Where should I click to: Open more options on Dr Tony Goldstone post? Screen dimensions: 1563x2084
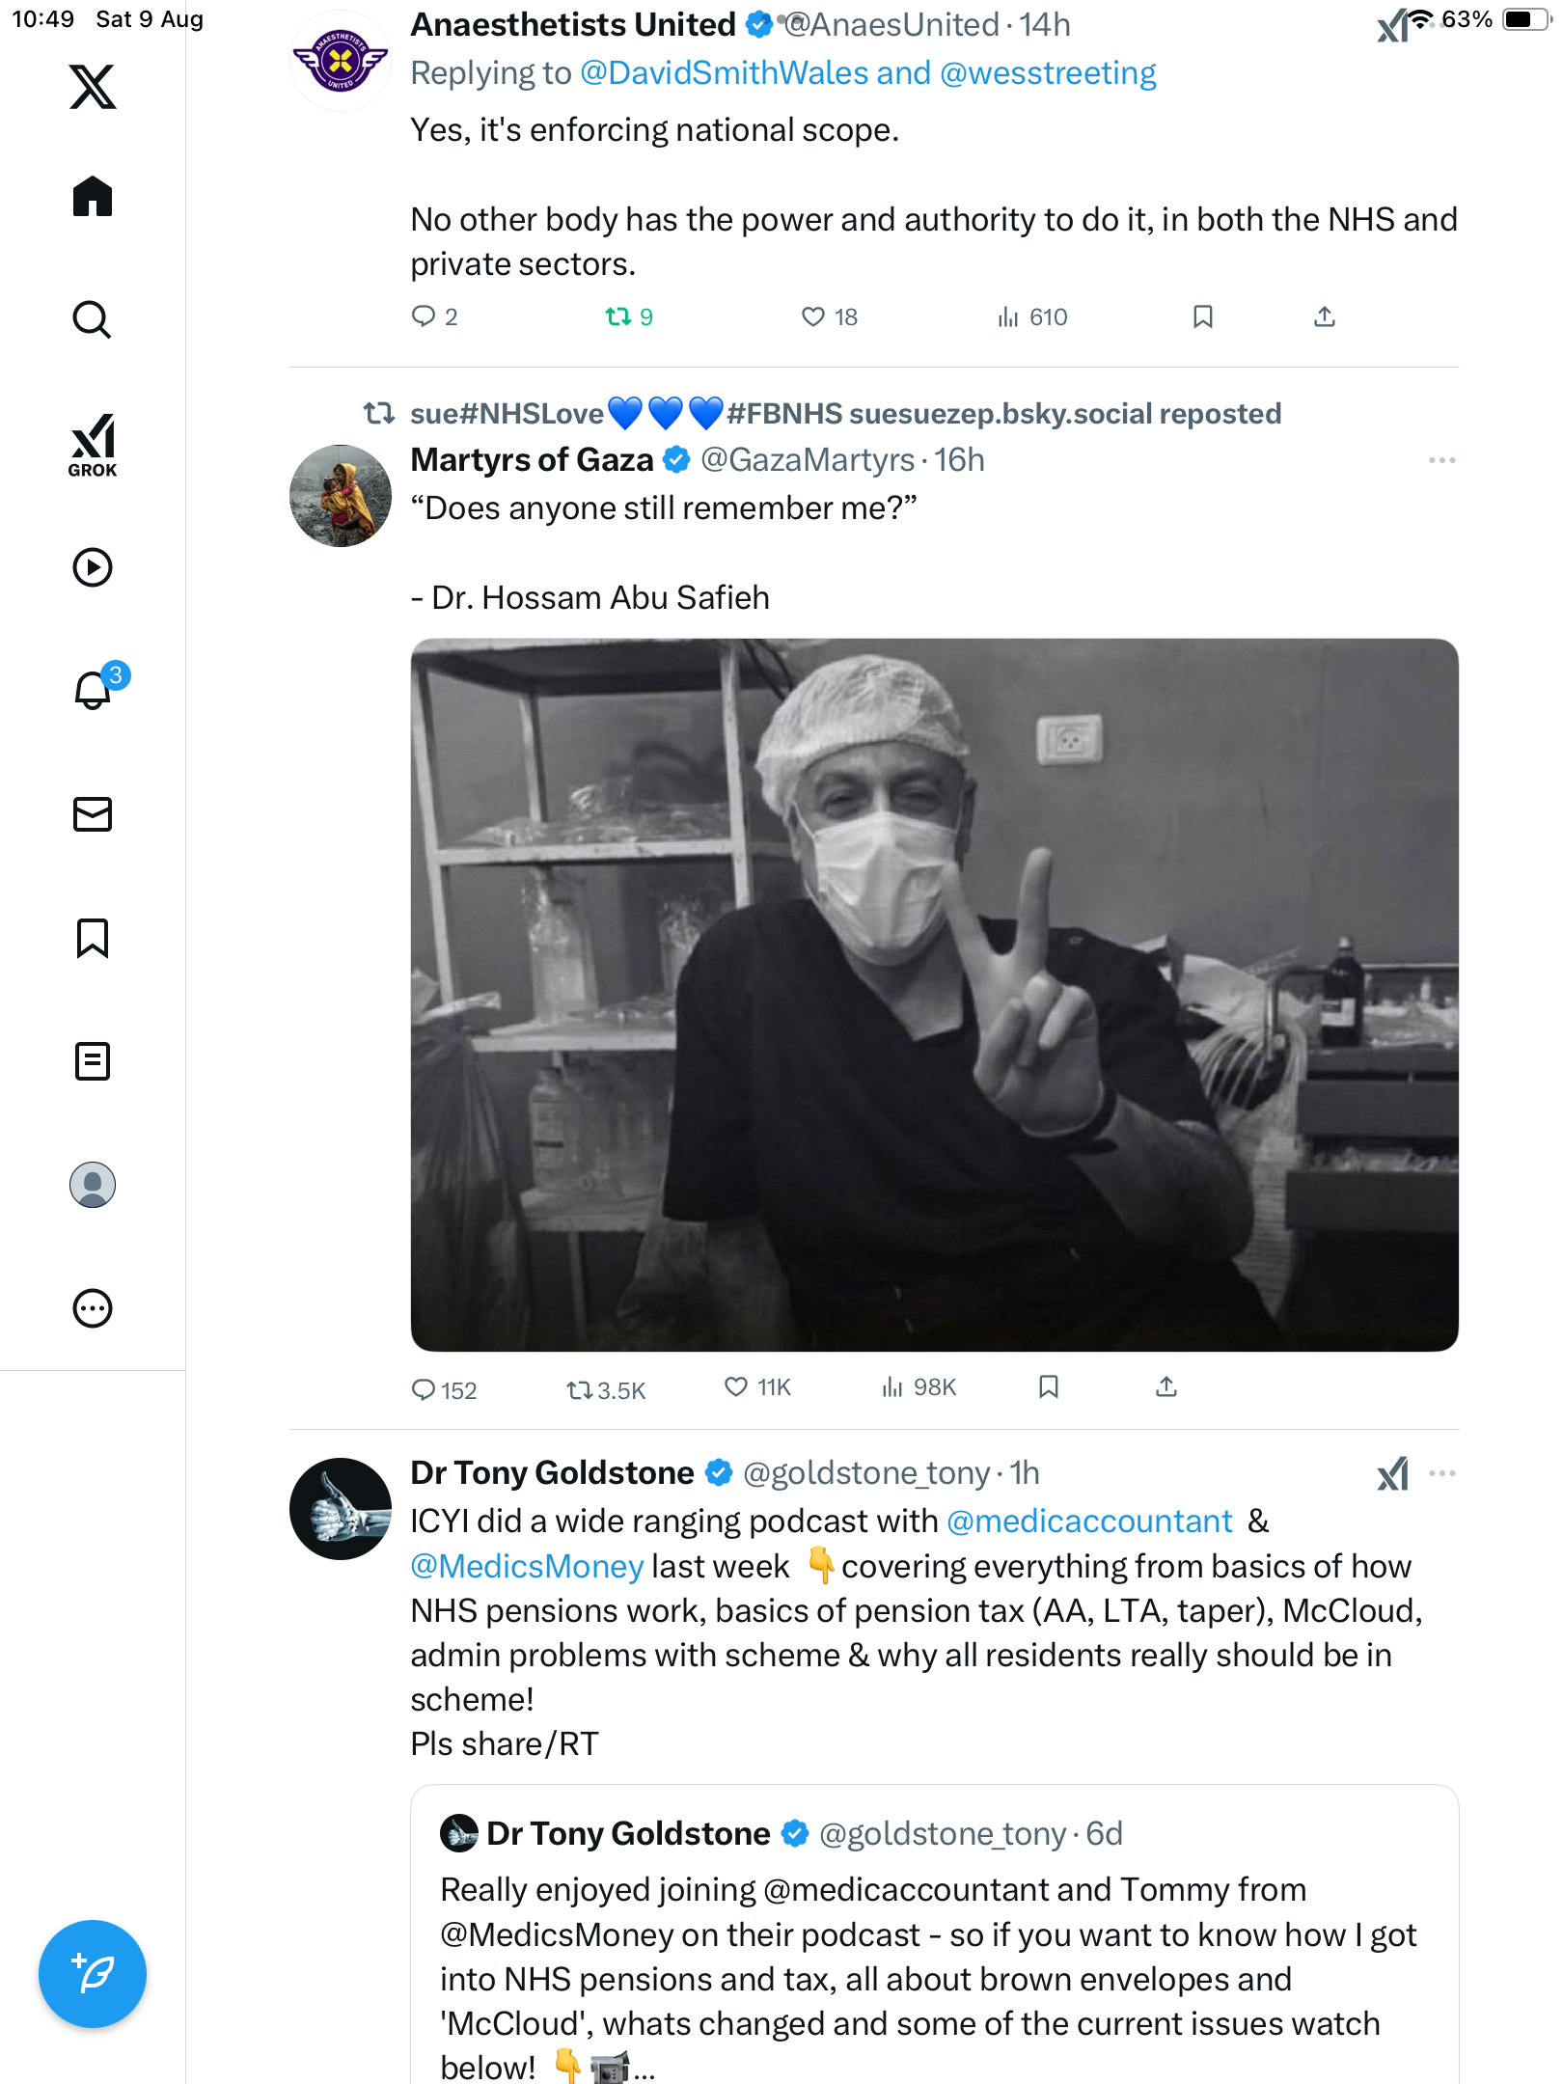(x=1441, y=1473)
